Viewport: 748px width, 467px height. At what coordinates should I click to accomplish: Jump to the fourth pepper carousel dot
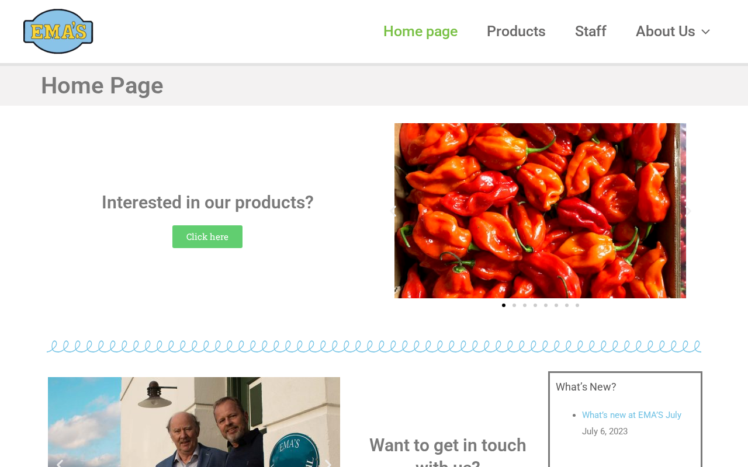coord(535,305)
